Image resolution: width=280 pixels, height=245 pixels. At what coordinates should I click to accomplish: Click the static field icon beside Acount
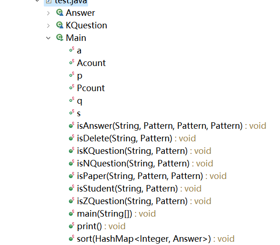(x=72, y=62)
